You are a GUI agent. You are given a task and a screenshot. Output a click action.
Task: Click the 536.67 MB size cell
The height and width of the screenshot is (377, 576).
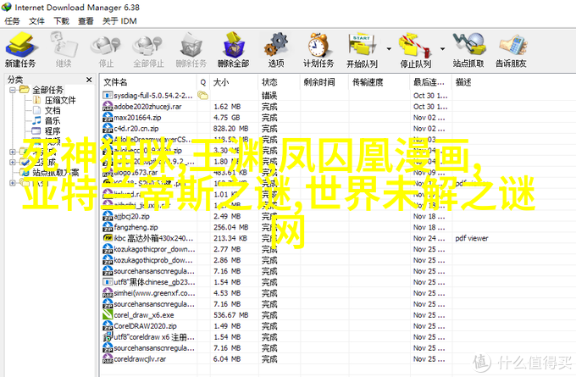230,315
